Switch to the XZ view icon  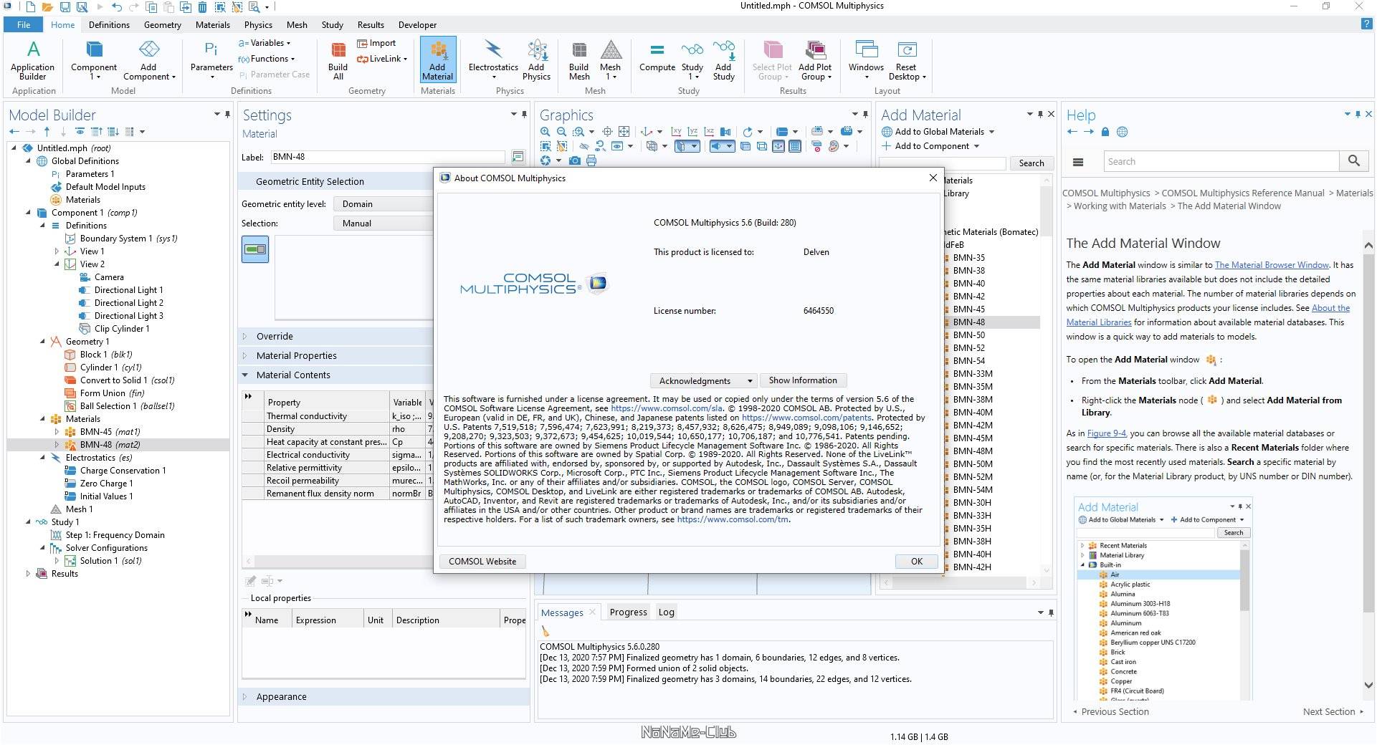point(709,132)
